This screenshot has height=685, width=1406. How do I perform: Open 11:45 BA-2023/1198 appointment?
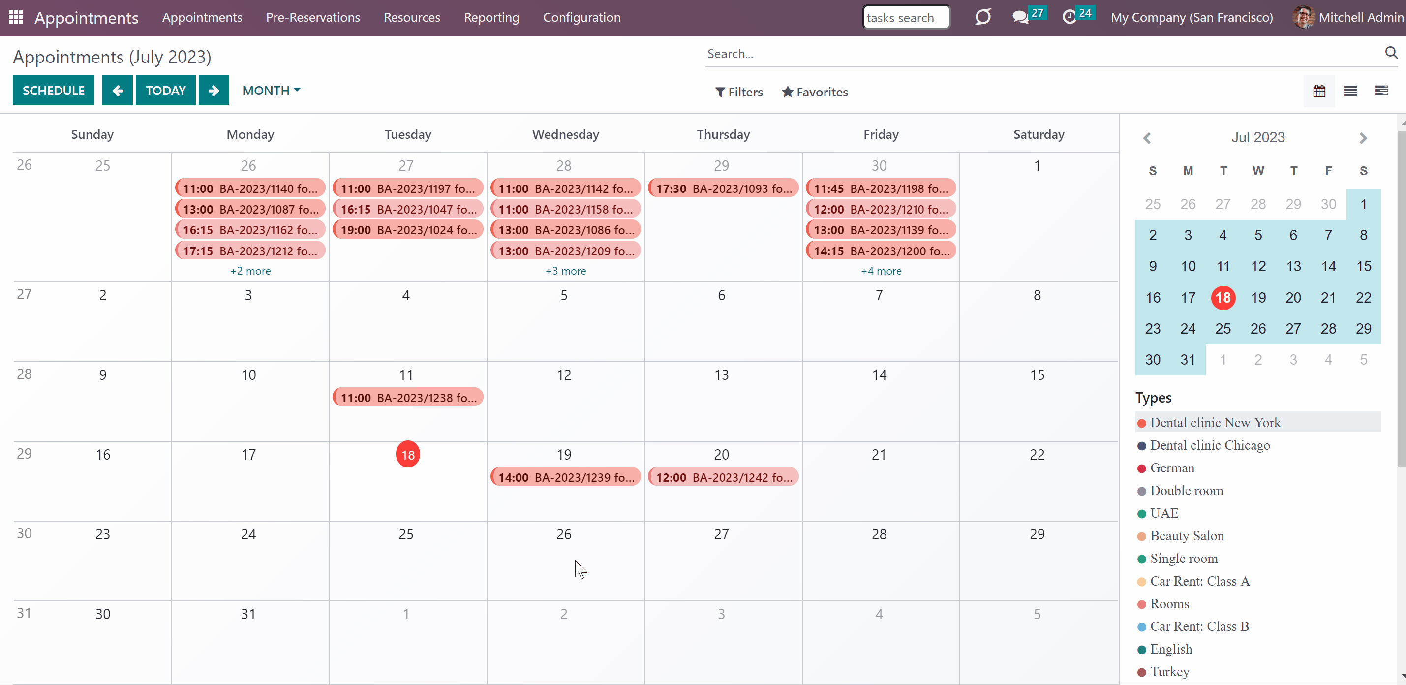pyautogui.click(x=881, y=188)
